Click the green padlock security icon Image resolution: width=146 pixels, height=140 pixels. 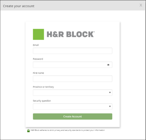coord(29,130)
